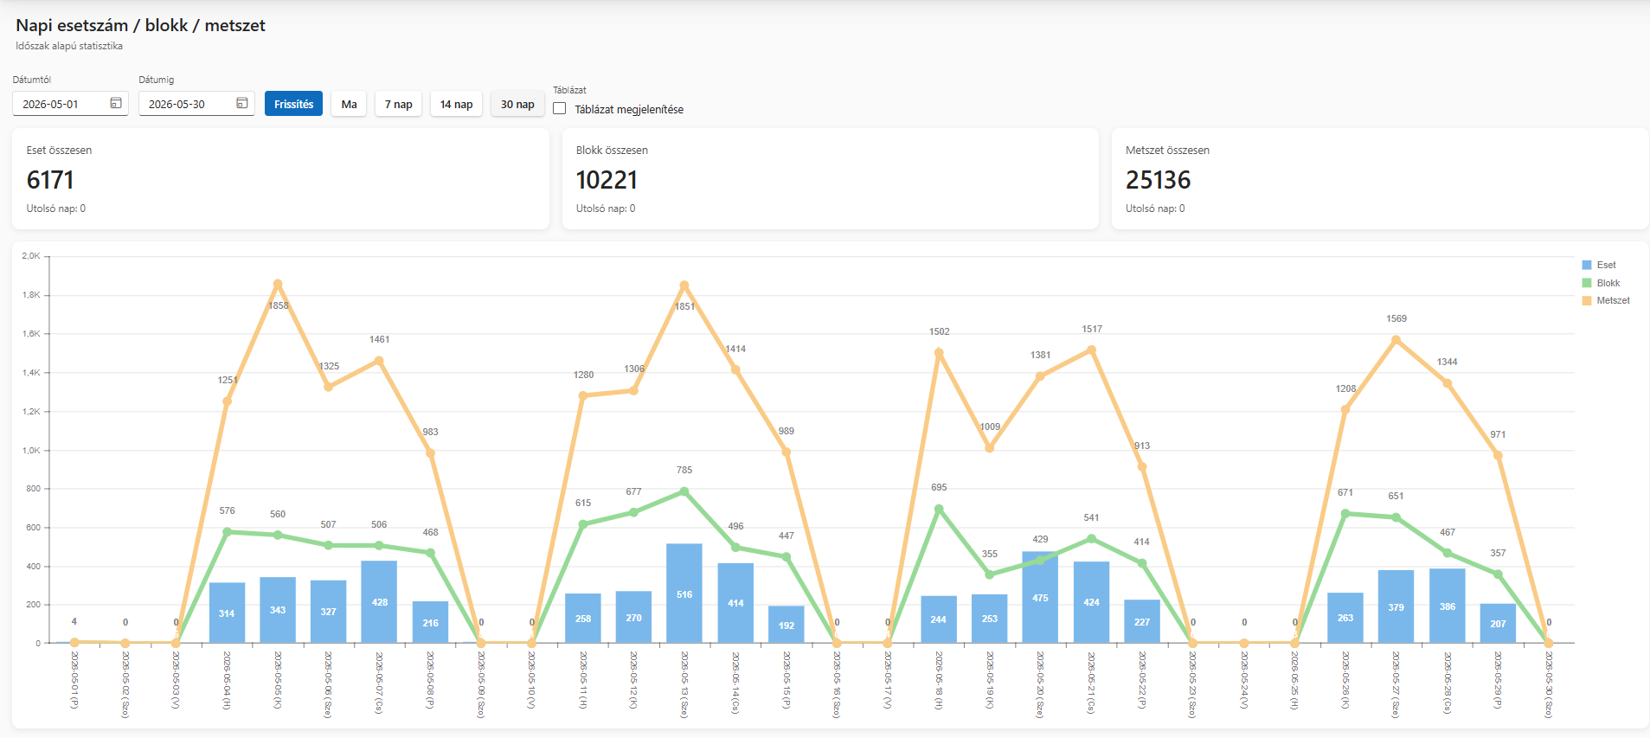The width and height of the screenshot is (1650, 738).
Task: Toggle the Blokk legend color marker
Action: pos(1587,283)
